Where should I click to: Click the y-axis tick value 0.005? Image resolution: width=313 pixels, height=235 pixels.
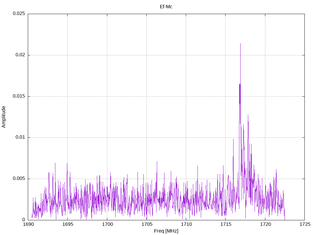pyautogui.click(x=19, y=179)
